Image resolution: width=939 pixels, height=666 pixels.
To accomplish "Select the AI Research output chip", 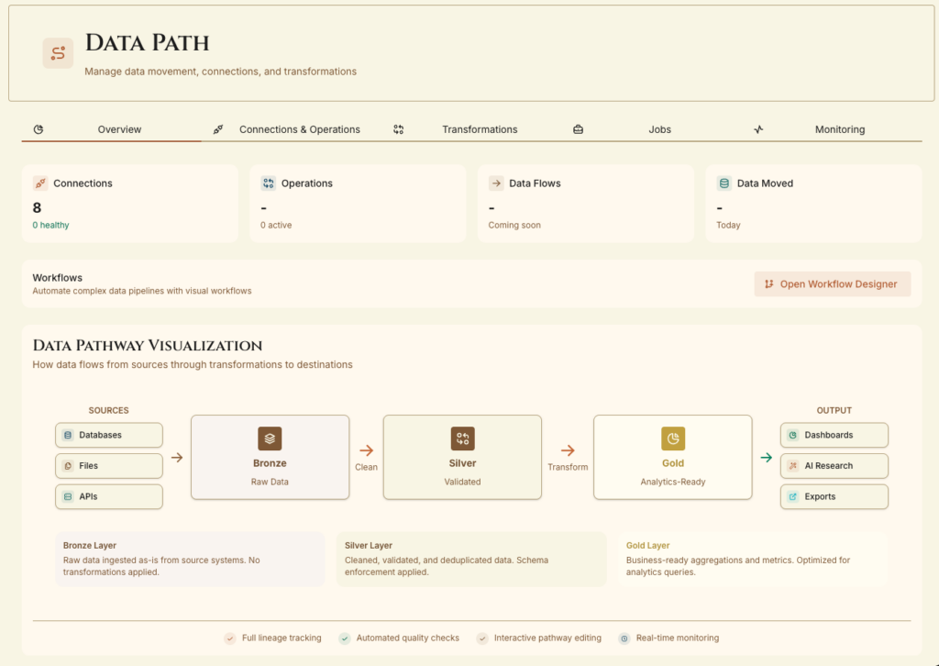I will pyautogui.click(x=834, y=466).
